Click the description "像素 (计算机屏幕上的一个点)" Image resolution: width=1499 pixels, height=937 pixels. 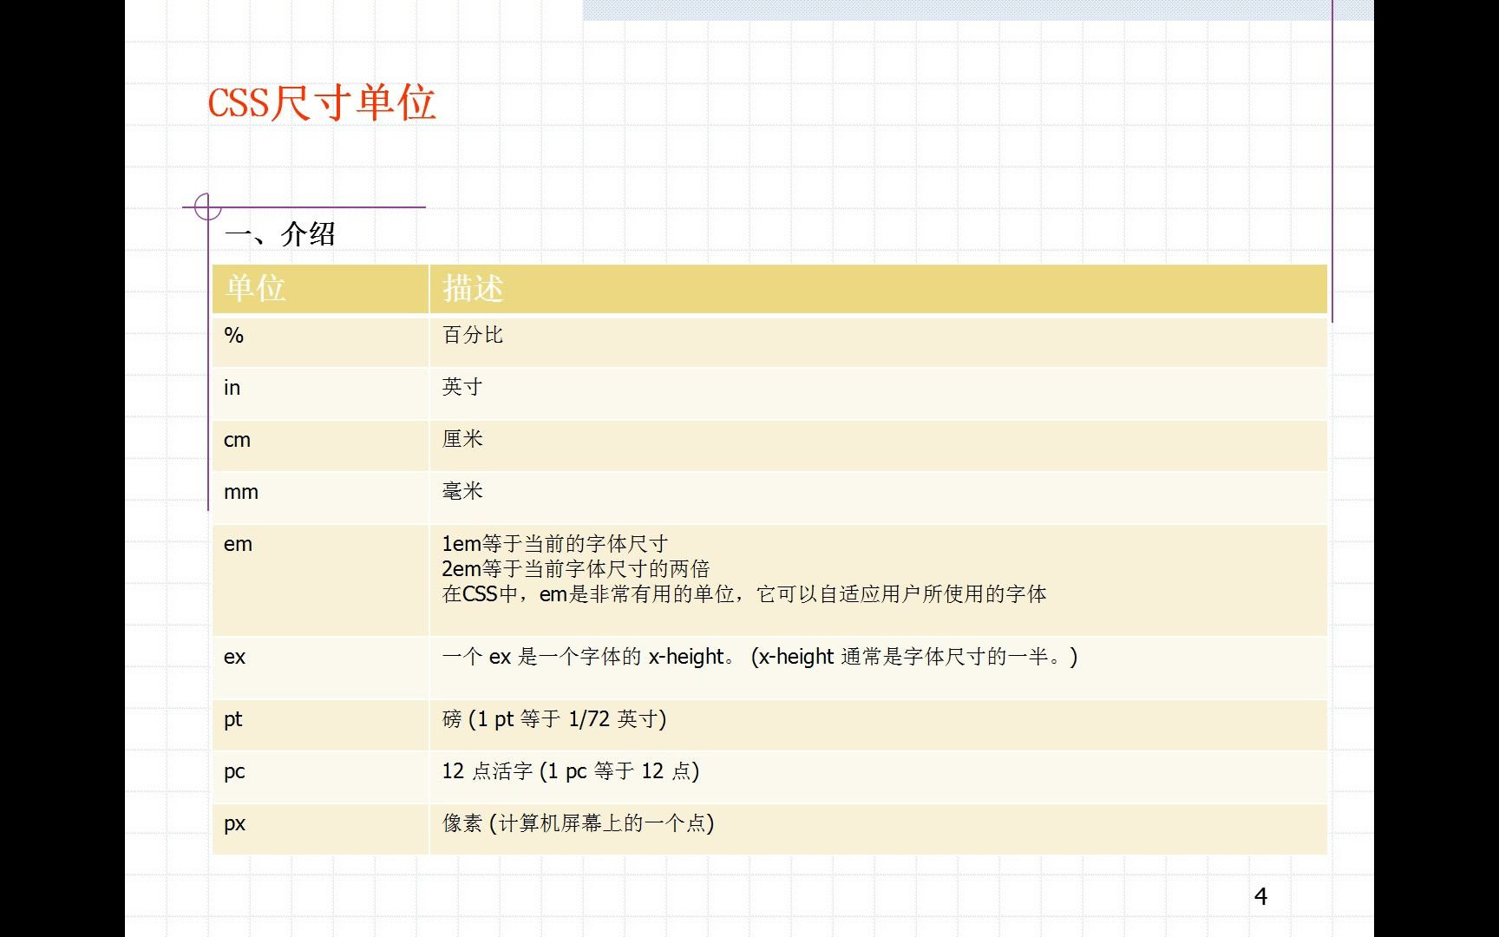579,823
